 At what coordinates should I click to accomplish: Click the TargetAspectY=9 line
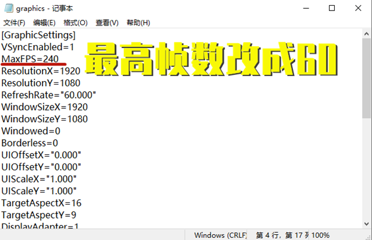(39, 215)
